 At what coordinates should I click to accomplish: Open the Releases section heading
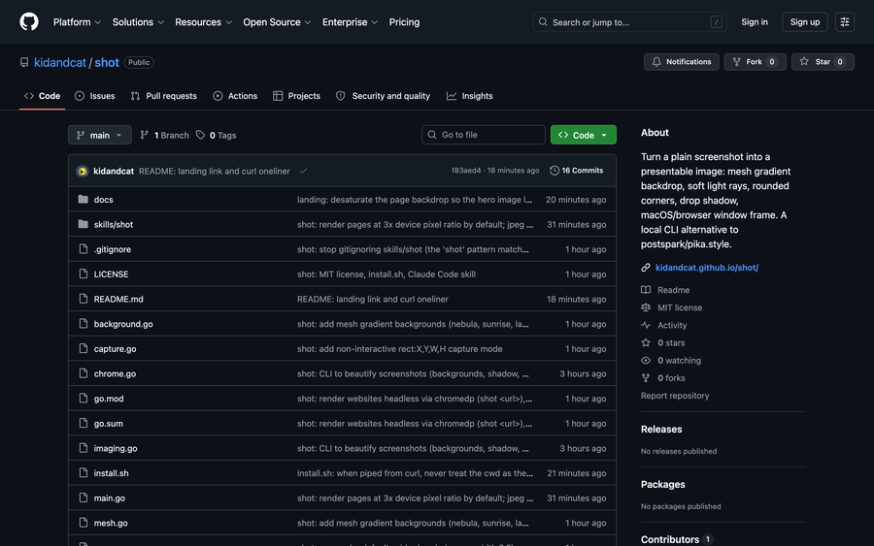click(x=661, y=429)
